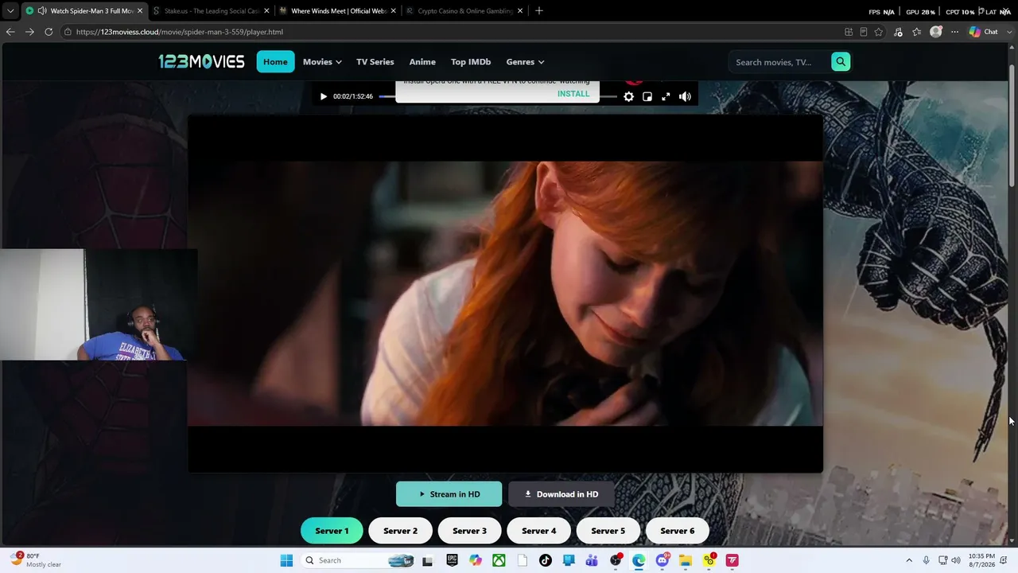Open the Top IMDb list
1018x573 pixels.
point(471,62)
